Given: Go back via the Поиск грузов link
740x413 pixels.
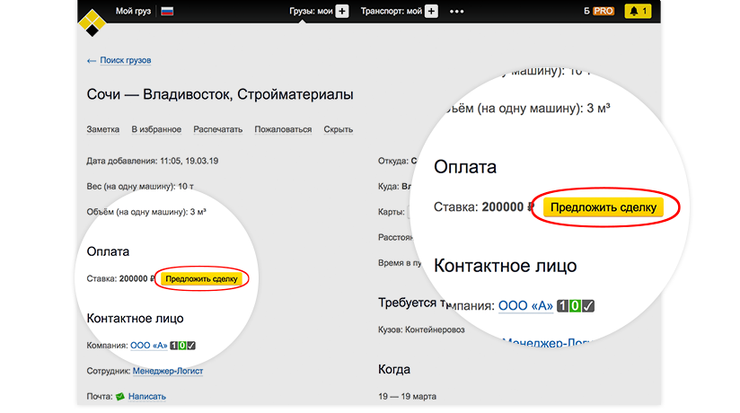Looking at the screenshot, I should (x=124, y=60).
